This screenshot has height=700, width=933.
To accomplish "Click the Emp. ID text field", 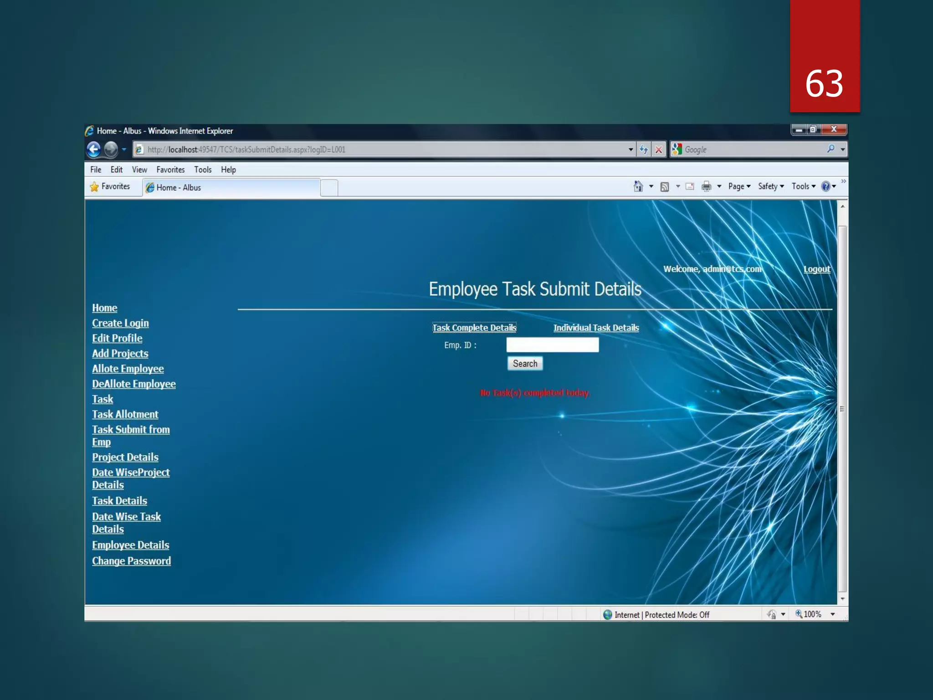I will 552,345.
